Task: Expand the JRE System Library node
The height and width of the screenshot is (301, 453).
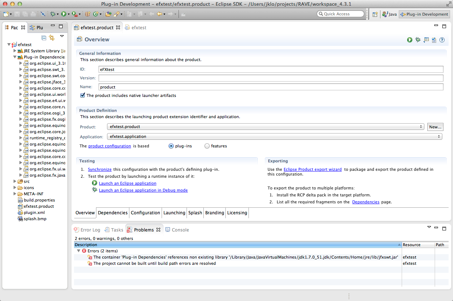Action: (x=15, y=51)
